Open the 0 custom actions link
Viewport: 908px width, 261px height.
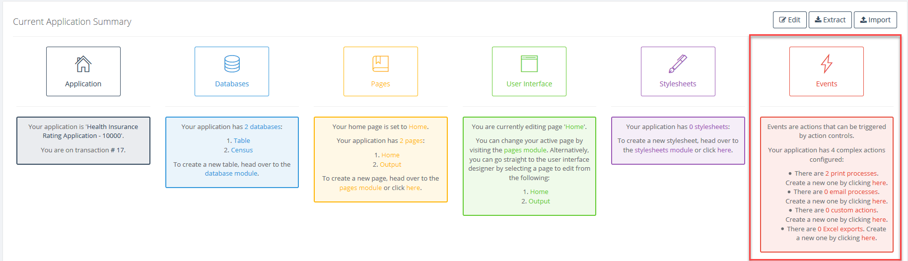click(x=851, y=210)
